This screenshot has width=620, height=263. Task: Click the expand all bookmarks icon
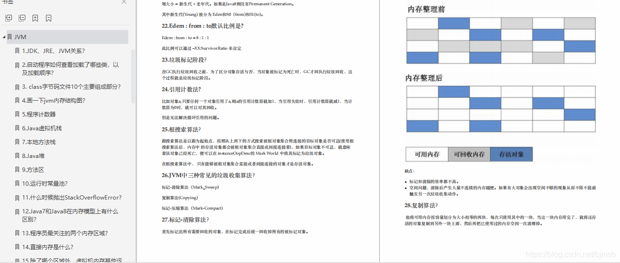[9, 18]
